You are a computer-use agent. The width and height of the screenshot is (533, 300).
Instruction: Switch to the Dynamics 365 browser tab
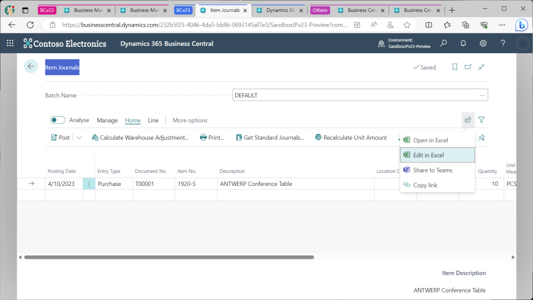(281, 10)
